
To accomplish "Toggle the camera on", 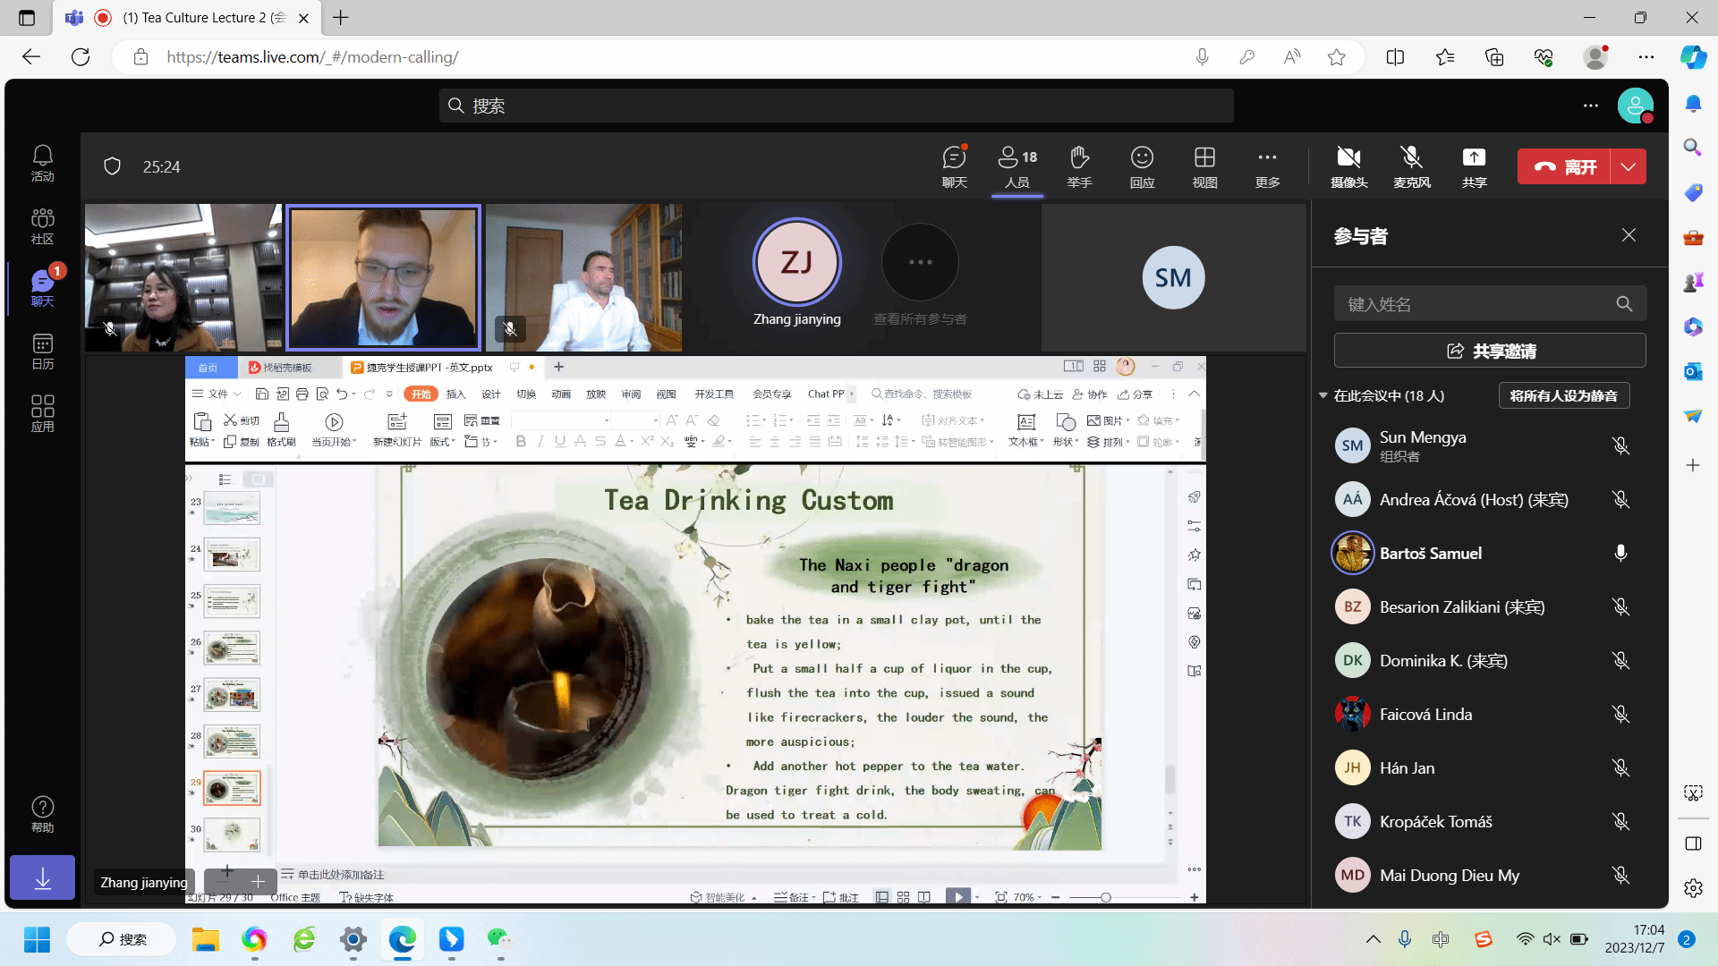I will point(1348,166).
